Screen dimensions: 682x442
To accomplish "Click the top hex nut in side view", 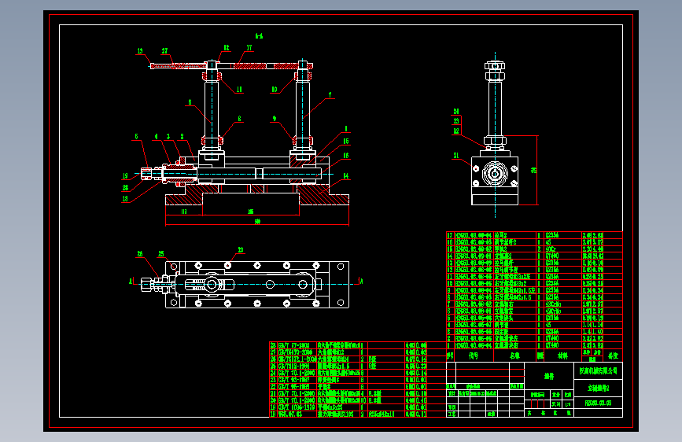I will click(495, 66).
